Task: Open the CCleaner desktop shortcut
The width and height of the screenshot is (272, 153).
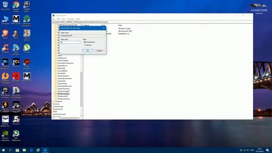Action: point(5,48)
